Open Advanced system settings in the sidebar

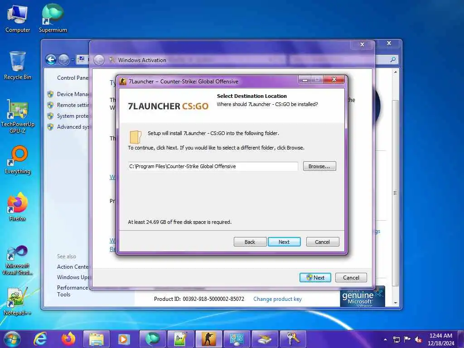click(x=72, y=127)
